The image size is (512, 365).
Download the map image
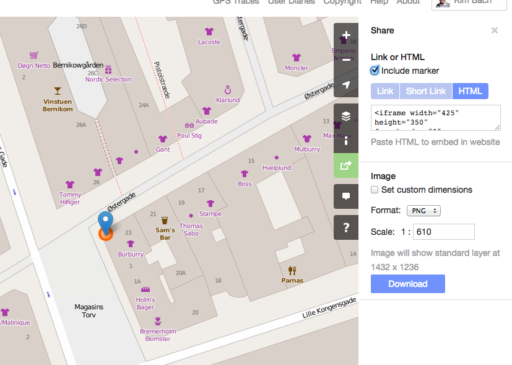tap(408, 284)
